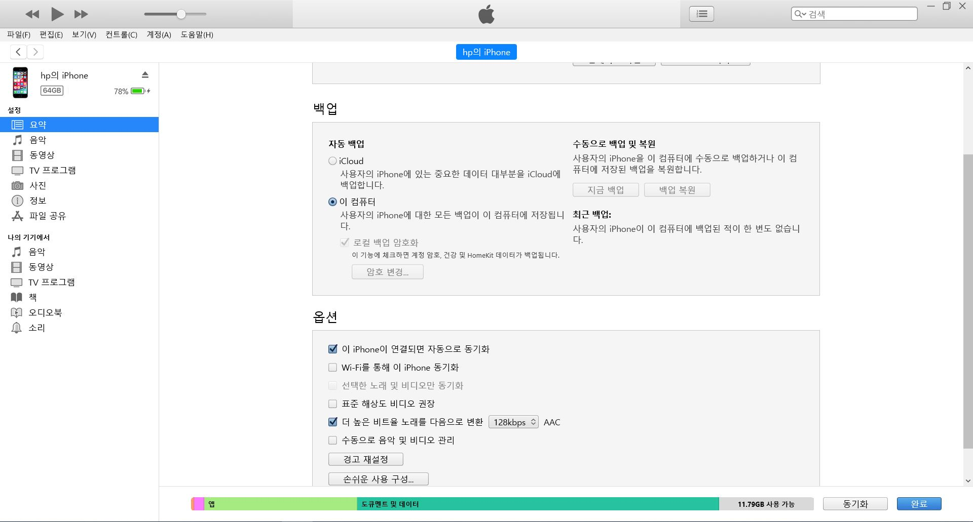The width and height of the screenshot is (973, 522).
Task: Click the iPhone device thumbnail
Action: (x=20, y=82)
